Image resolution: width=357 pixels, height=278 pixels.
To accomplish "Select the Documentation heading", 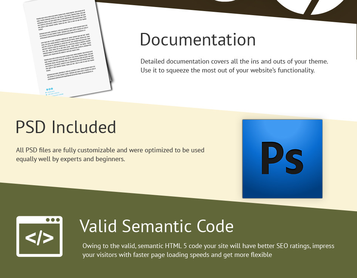I will click(198, 40).
